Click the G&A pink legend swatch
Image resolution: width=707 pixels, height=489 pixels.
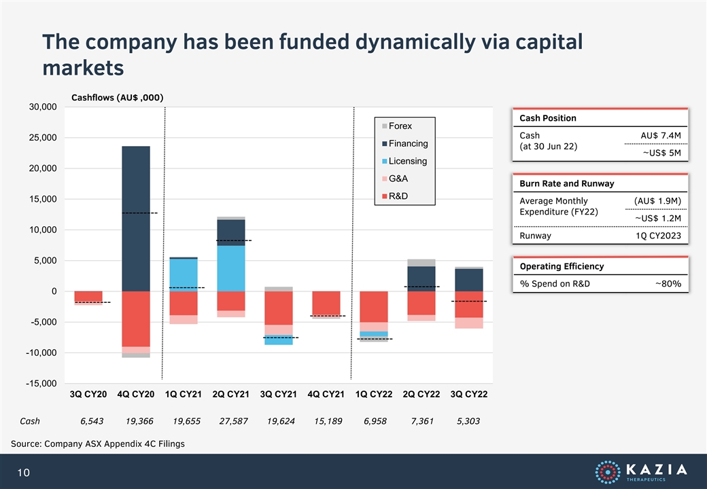click(385, 179)
